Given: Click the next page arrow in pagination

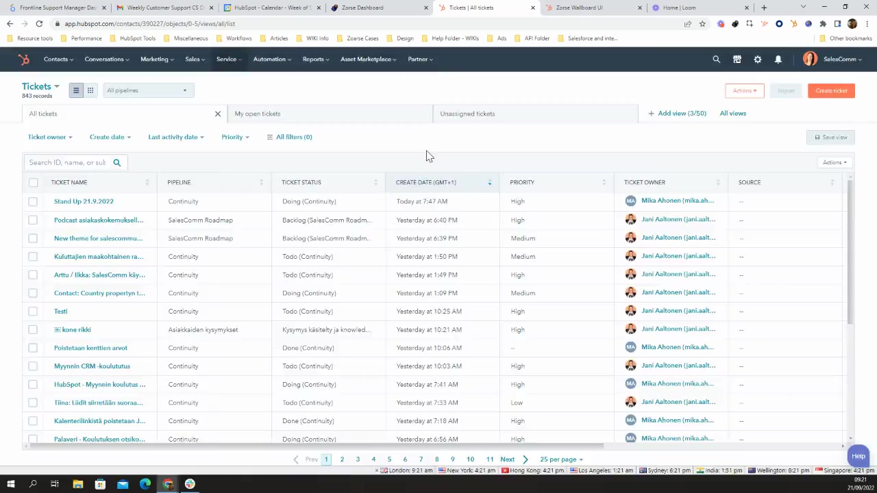Looking at the screenshot, I should 526,459.
